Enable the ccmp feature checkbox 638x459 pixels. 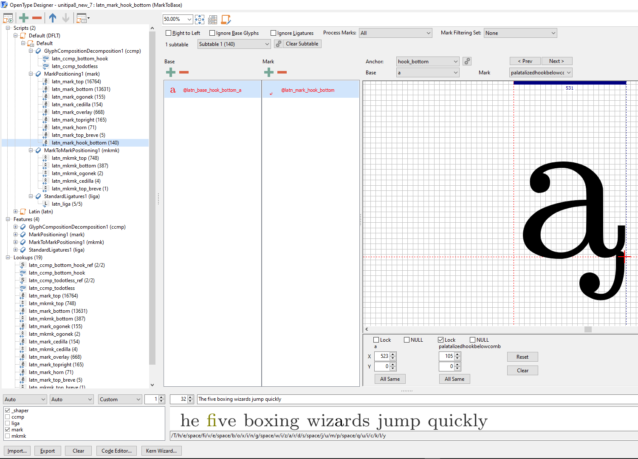point(8,417)
